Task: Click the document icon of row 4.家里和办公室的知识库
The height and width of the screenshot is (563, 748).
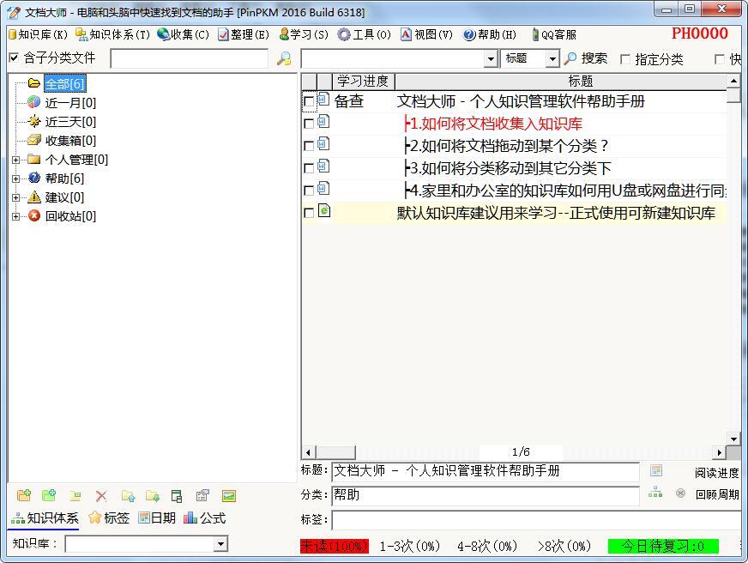Action: pos(323,188)
